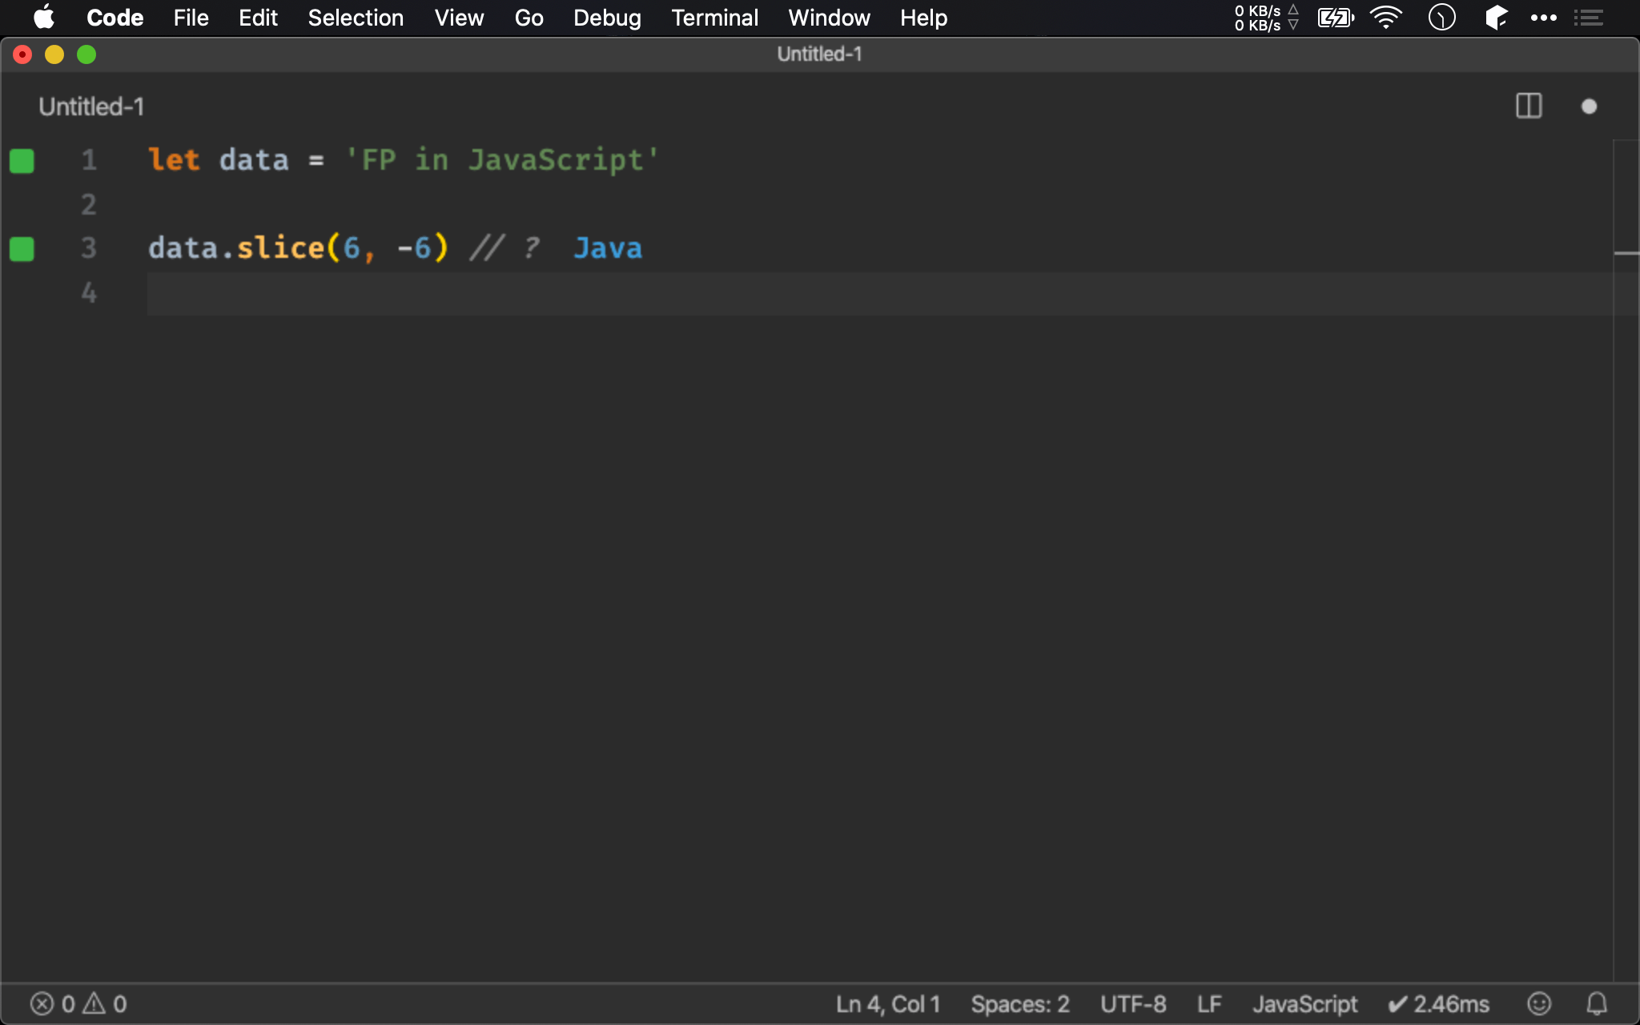Open the macOS notification center list icon
The width and height of the screenshot is (1640, 1025).
pos(1588,18)
